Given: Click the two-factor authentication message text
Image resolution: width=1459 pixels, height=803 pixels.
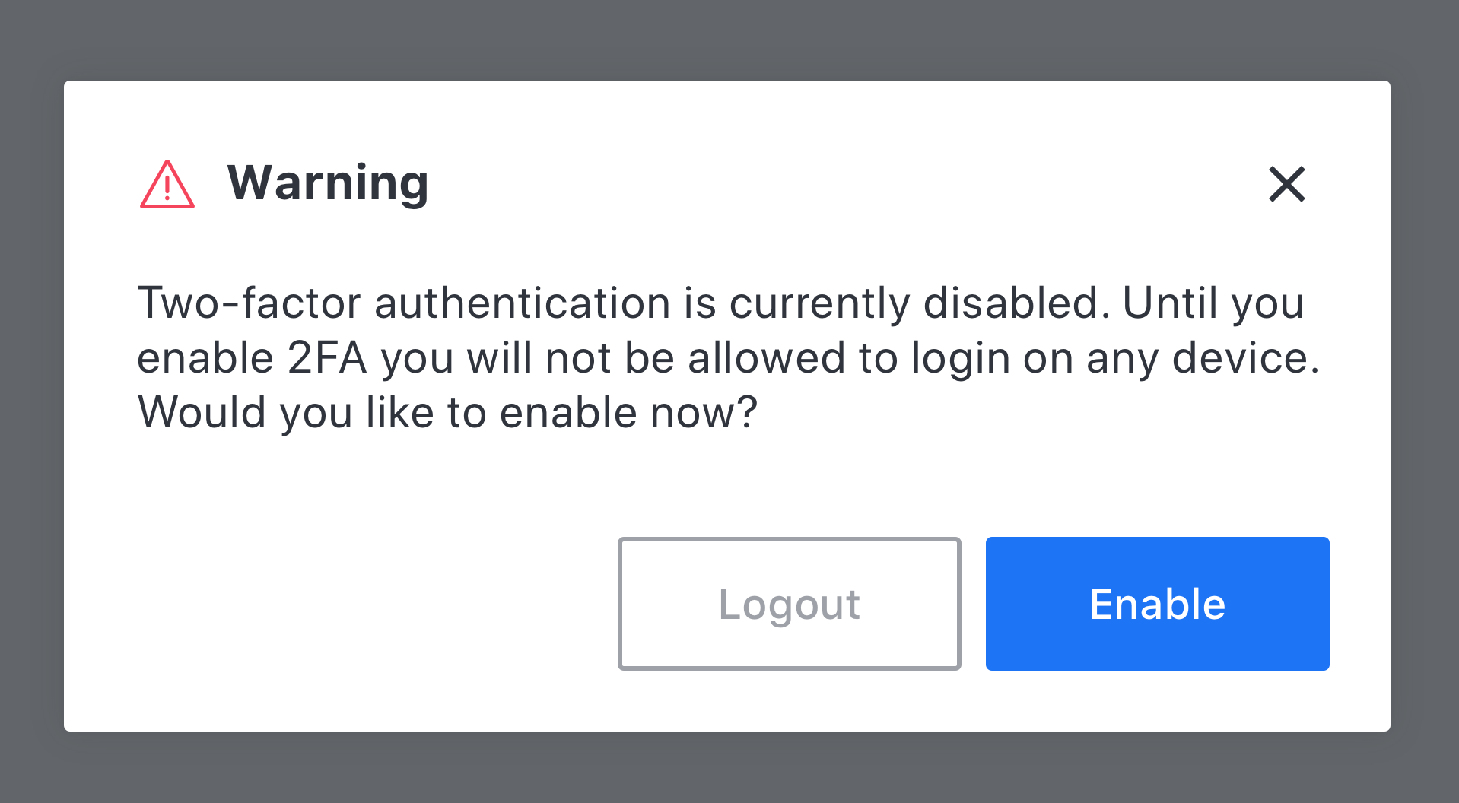Looking at the screenshot, I should [720, 303].
